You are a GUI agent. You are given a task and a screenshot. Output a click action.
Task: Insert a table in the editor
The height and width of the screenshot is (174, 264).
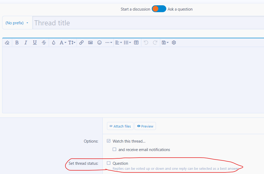point(136,43)
